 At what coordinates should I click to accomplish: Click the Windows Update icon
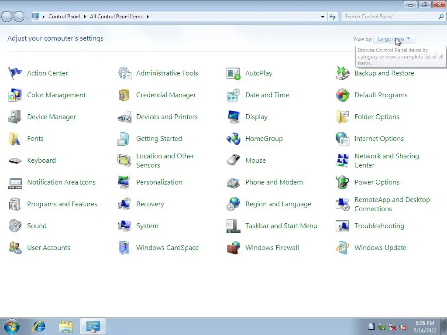[343, 248]
